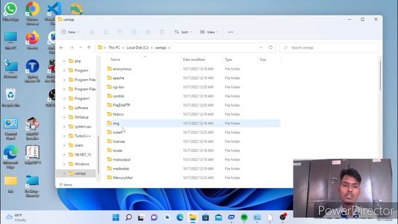
Task: Click the file list vertical scrollbar
Action: (x=380, y=75)
